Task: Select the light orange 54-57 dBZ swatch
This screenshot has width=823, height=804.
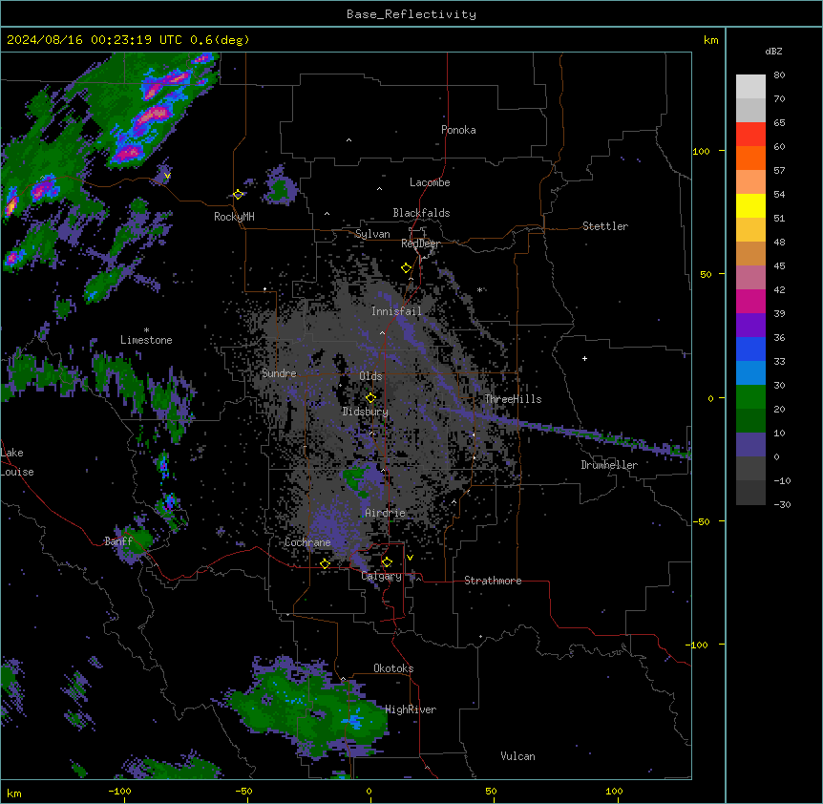Action: tap(750, 182)
